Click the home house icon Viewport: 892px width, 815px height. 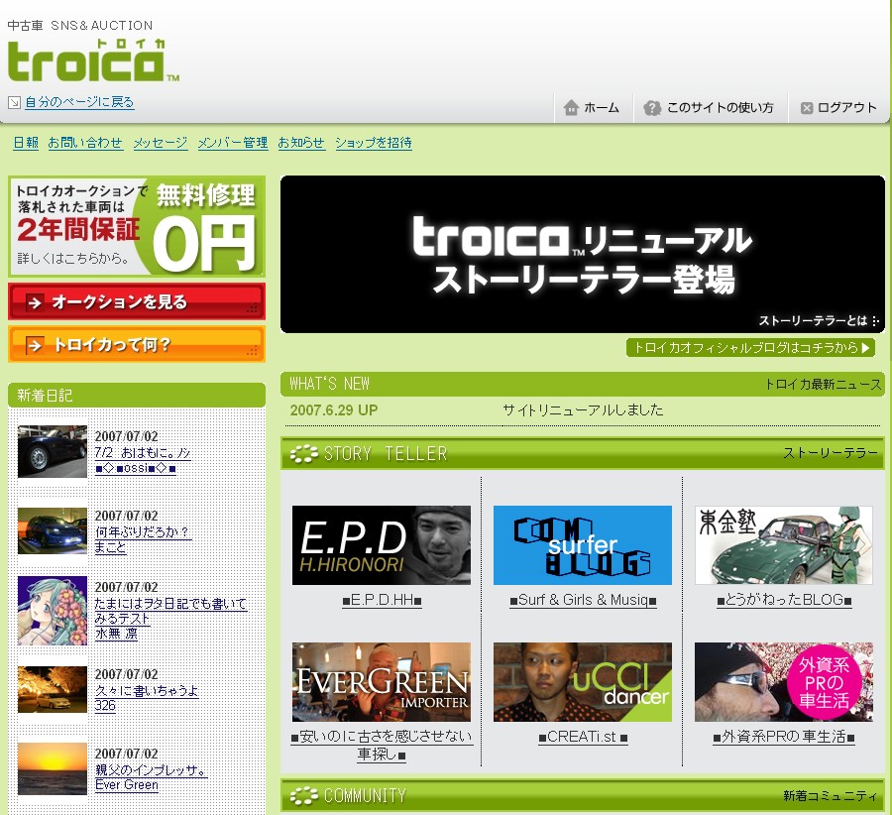(x=571, y=107)
